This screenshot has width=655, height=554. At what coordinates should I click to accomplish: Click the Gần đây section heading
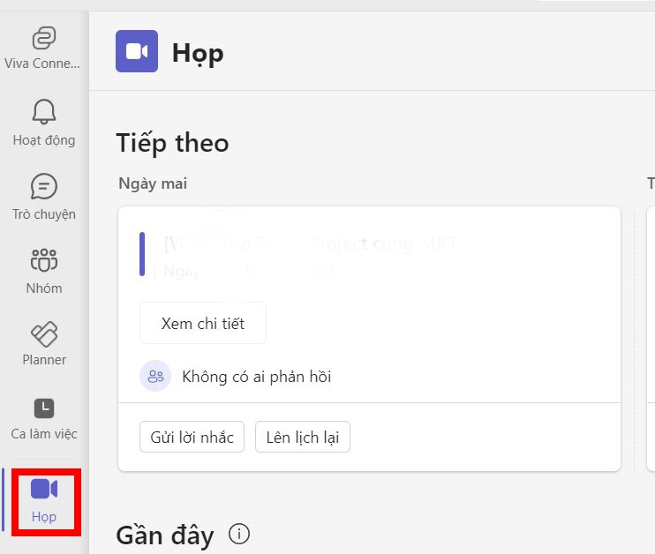click(x=165, y=535)
